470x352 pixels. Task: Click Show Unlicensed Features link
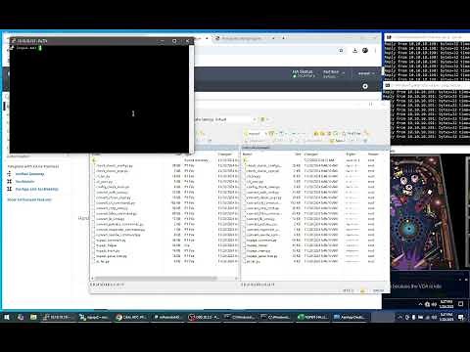click(x=29, y=199)
